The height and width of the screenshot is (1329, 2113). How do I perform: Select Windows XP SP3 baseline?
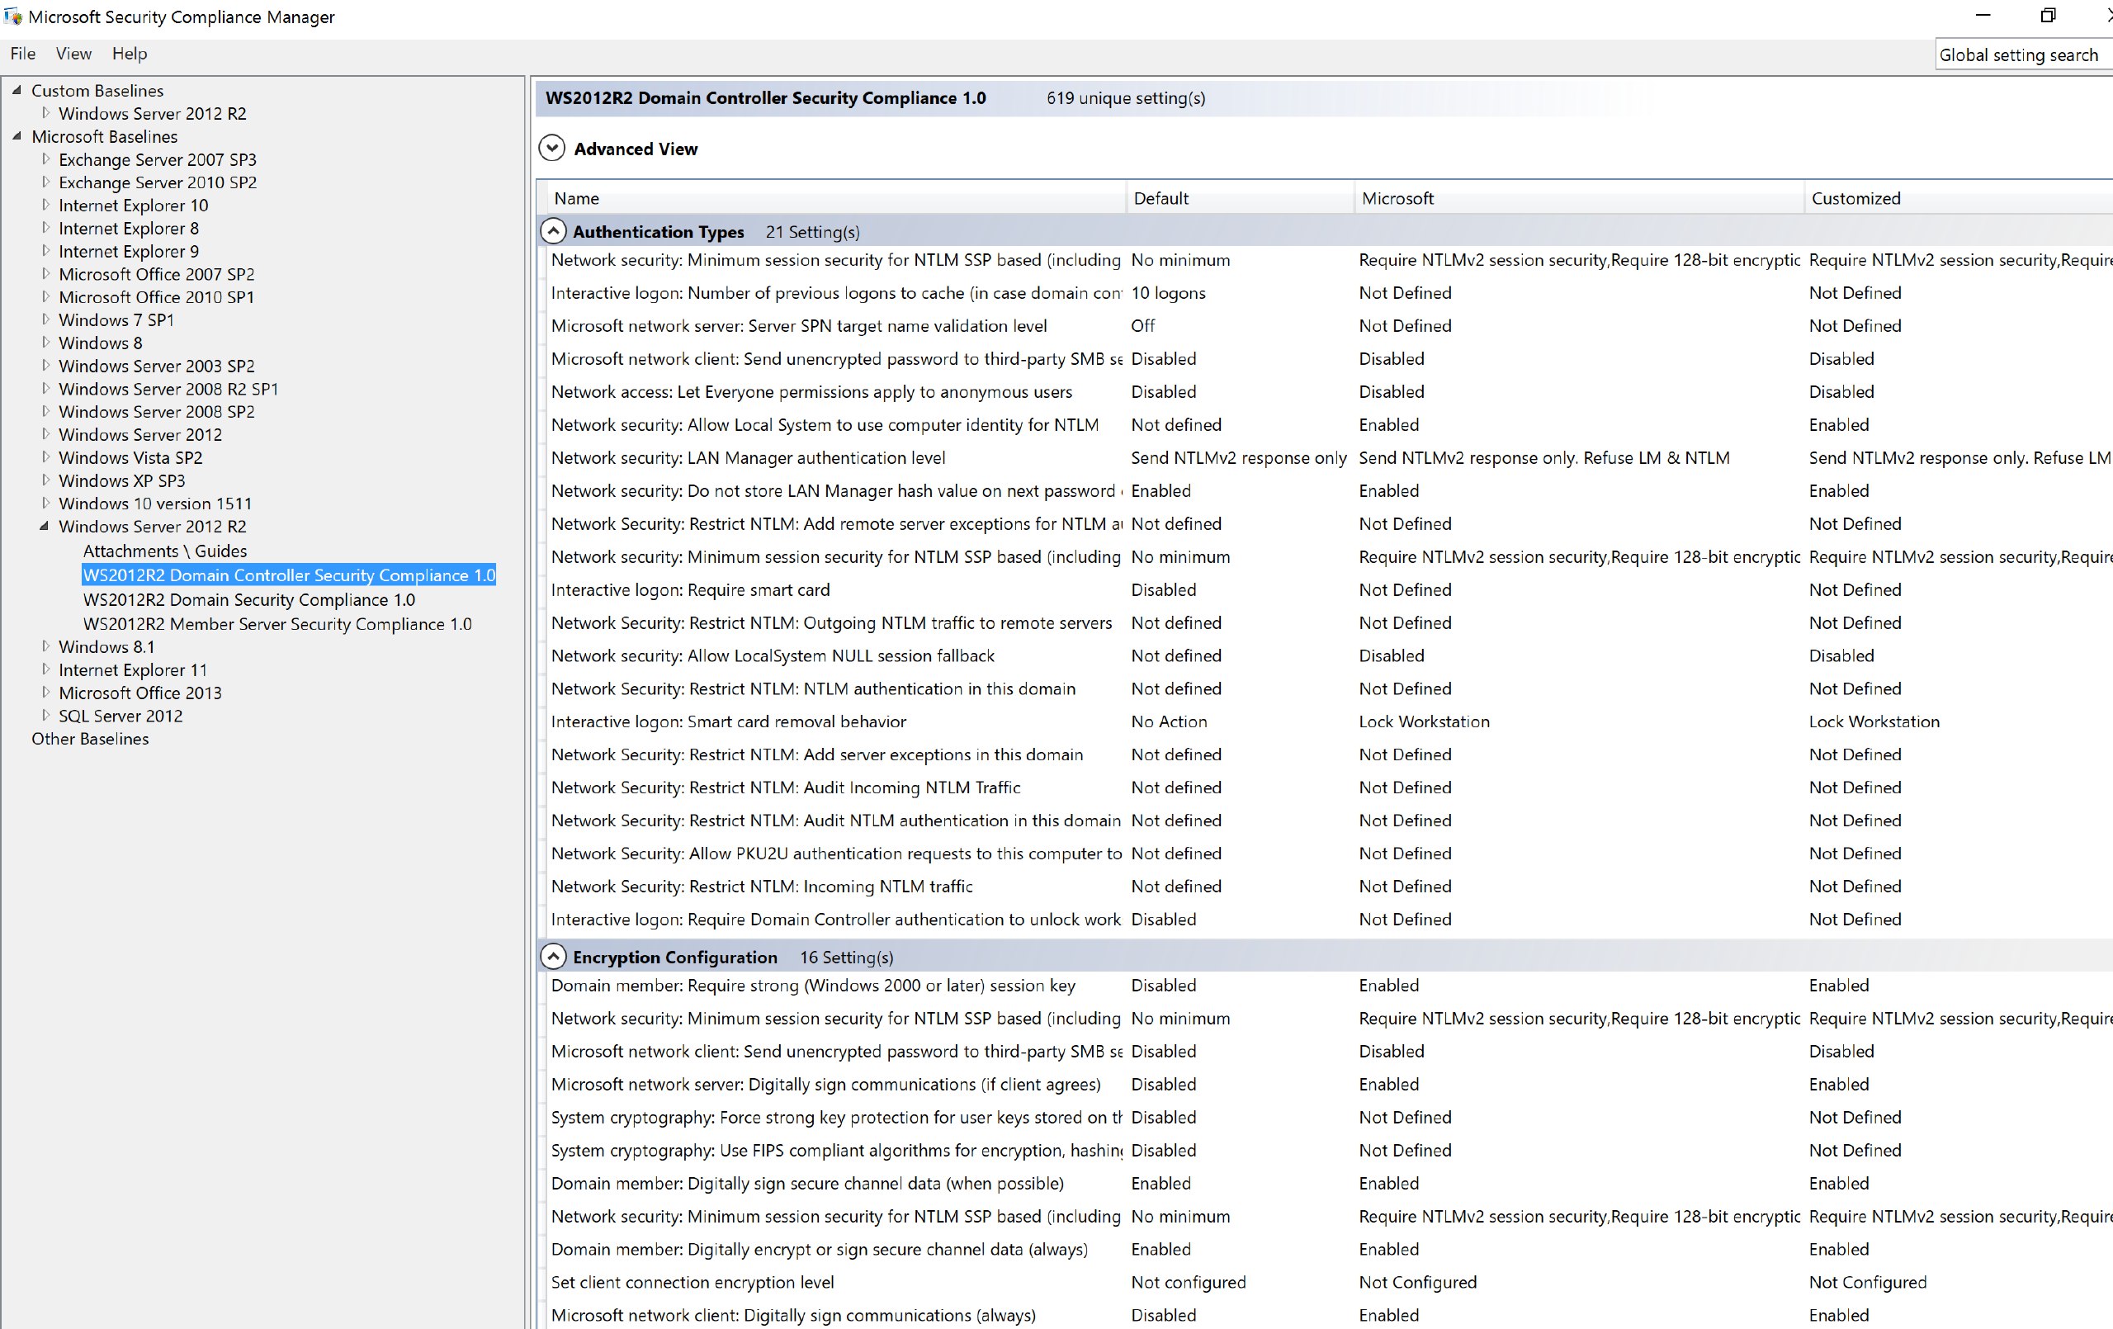click(121, 480)
